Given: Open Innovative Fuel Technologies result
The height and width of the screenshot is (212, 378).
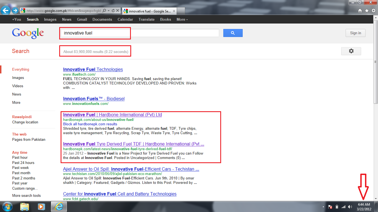Looking at the screenshot, I should (x=93, y=70).
